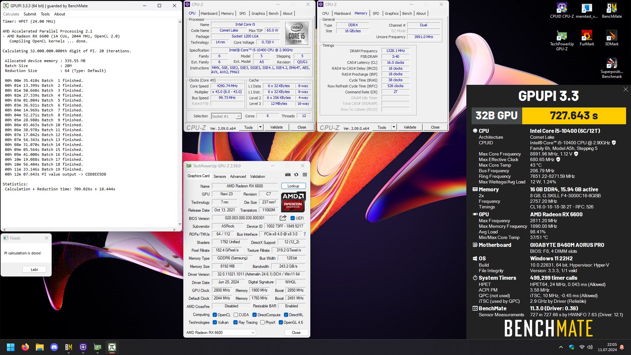
Task: Open Discord from the taskbar
Action: [x=54, y=347]
